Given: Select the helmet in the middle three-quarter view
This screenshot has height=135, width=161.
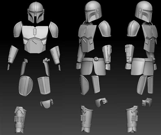Looking at the screenshot, I should (93, 12).
